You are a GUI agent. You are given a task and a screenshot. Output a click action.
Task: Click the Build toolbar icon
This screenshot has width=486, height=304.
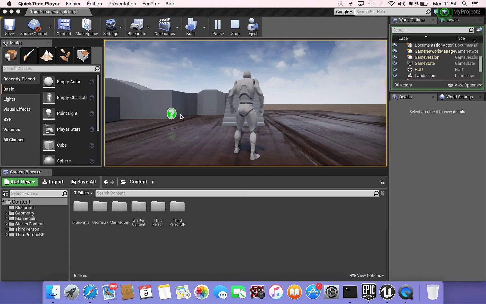click(x=191, y=27)
